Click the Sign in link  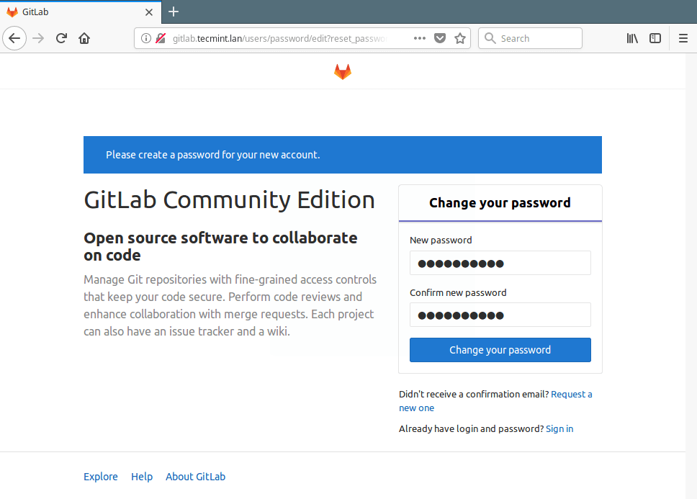click(559, 428)
